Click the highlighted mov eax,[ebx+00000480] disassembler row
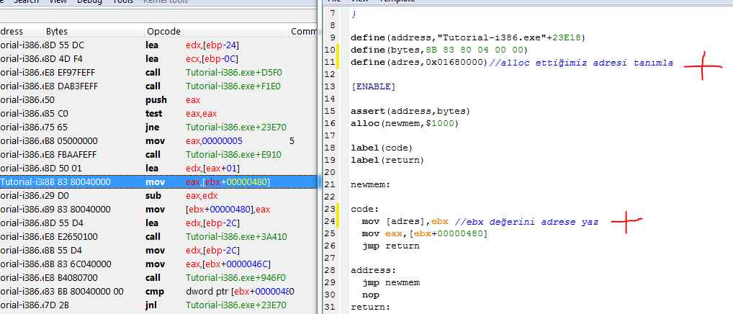Viewport: 733px width, 314px height. (158, 181)
